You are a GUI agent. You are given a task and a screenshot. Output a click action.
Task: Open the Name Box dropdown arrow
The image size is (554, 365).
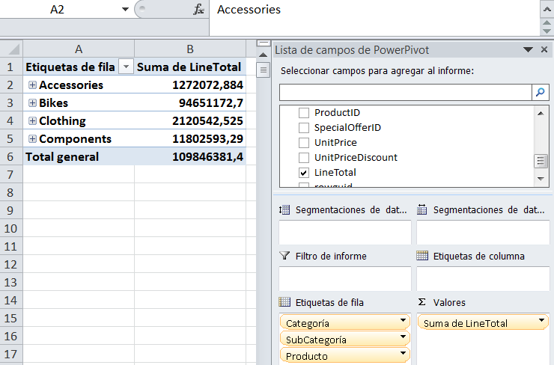(125, 10)
